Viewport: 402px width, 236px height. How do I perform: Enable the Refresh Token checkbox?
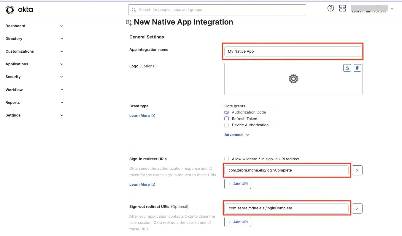coord(227,119)
